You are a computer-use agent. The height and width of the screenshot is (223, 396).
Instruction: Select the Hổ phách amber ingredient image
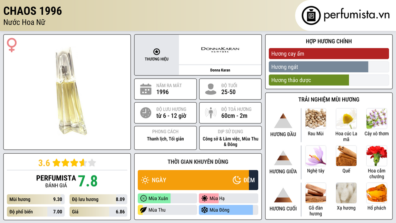(376, 193)
